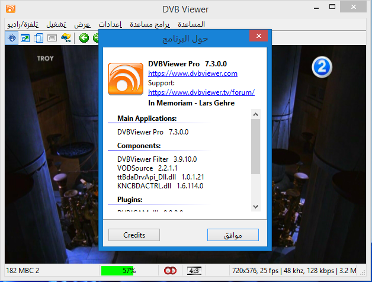Image resolution: width=372 pixels, height=282 pixels.
Task: Open the المساعدة menu
Action: pos(191,24)
